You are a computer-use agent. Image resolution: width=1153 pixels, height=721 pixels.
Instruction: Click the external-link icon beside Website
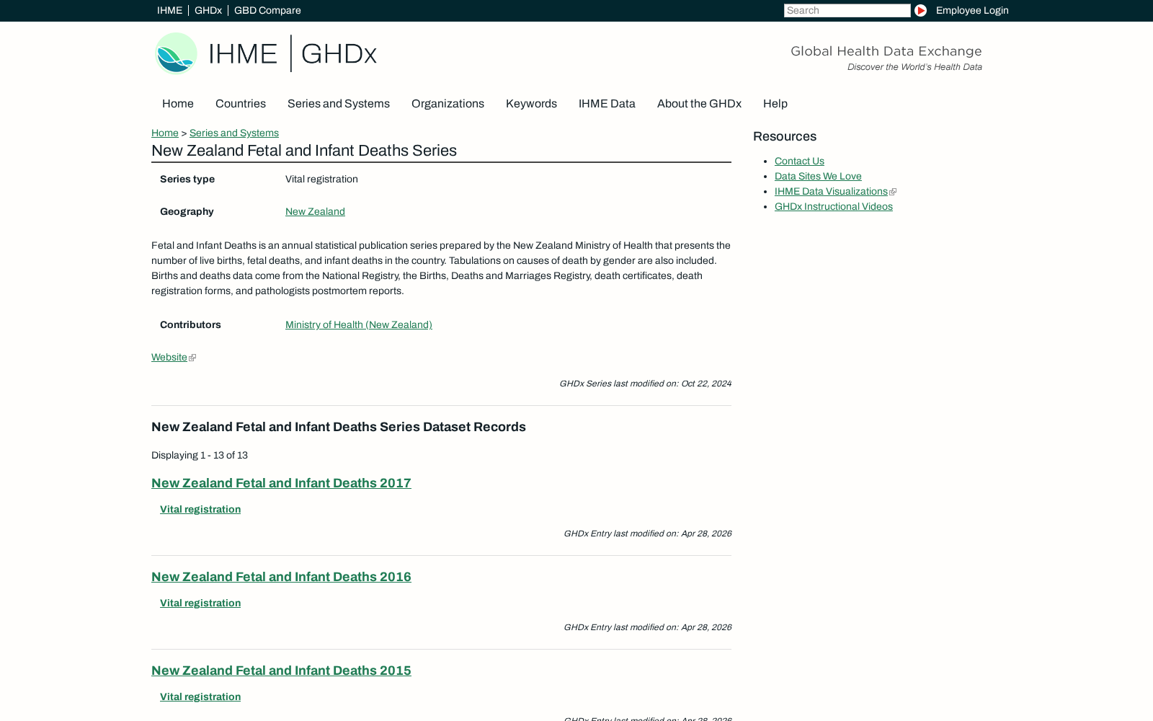click(192, 358)
